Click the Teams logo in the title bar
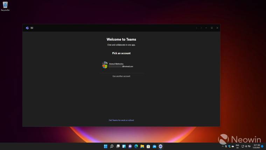Screen dimensions: 266x150 click(27, 28)
